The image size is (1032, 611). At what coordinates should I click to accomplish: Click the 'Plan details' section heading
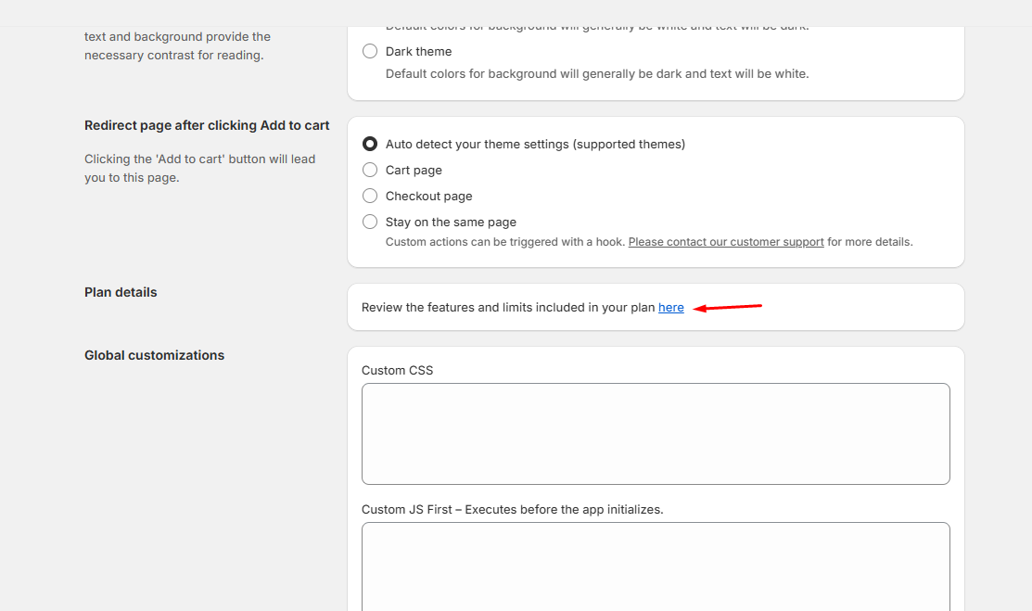(121, 292)
